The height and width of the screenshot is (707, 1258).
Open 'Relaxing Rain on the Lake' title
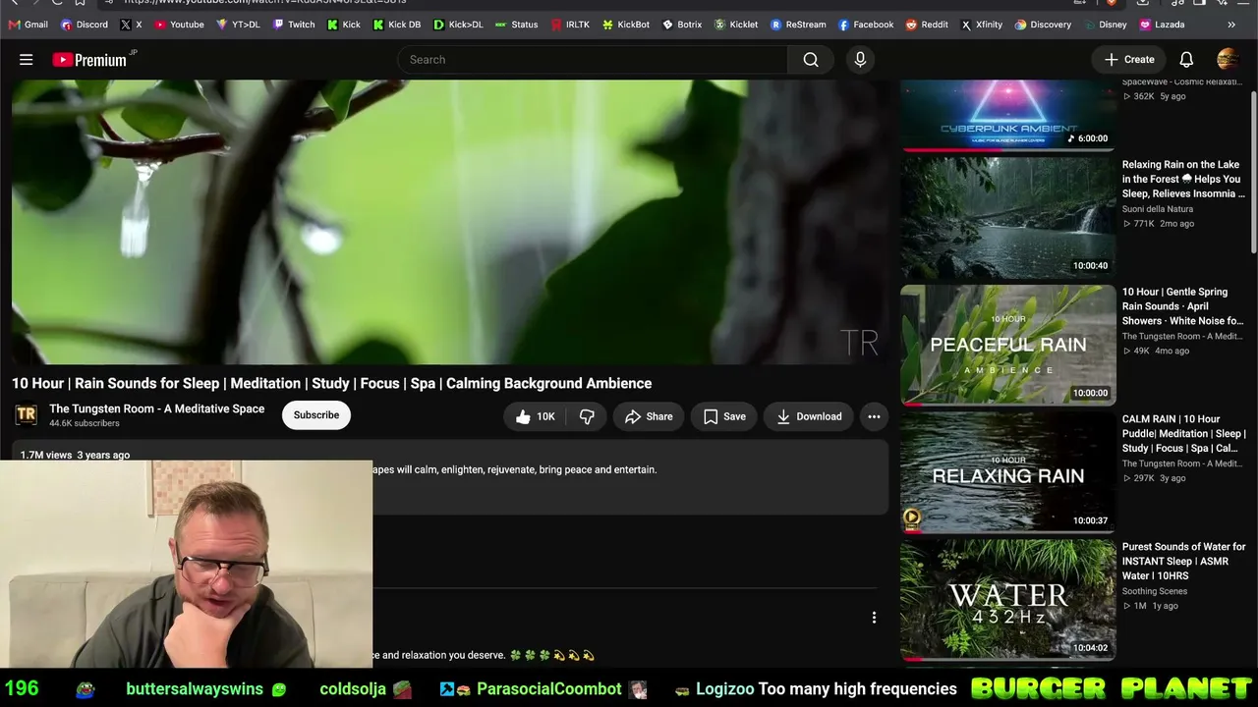coord(1183,179)
